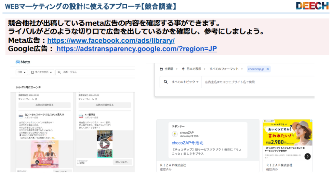Click the プラットフォーム icon on セントラルスポーツ ad
333x186 pixels.
36,99
